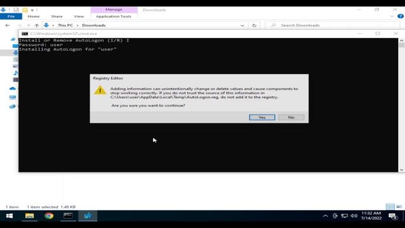Click the 'Installing AutoLogon' line in cmd

pyautogui.click(x=68, y=49)
